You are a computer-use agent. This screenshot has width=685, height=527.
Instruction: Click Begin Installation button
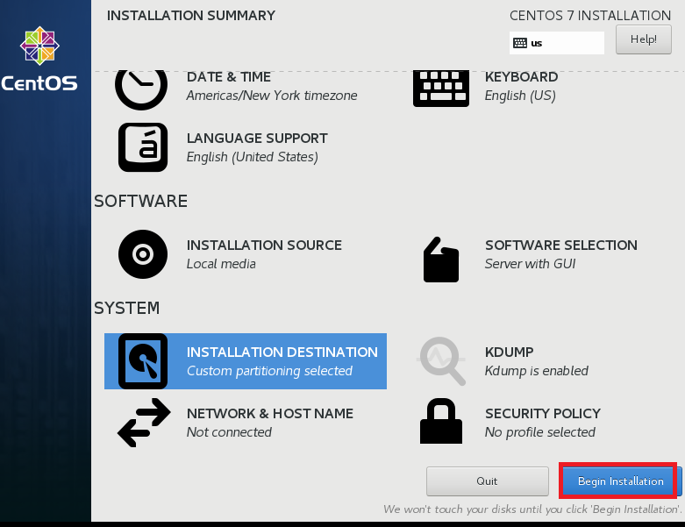[620, 481]
